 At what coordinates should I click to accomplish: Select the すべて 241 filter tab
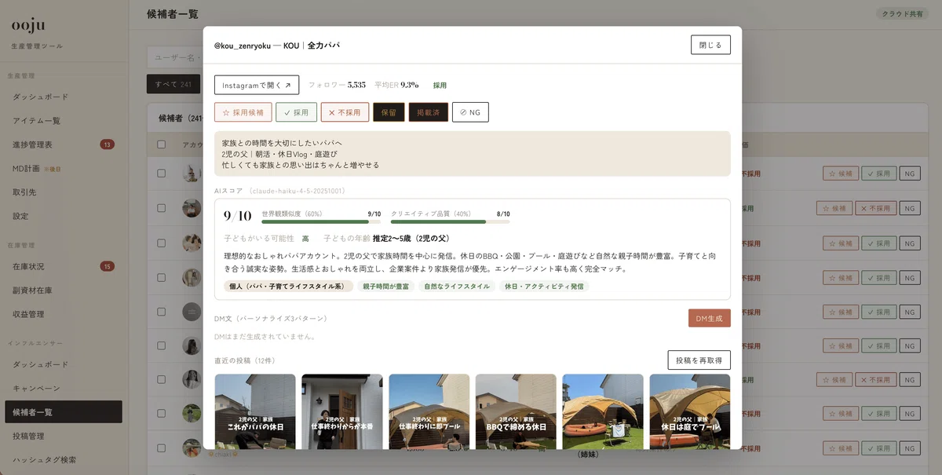pyautogui.click(x=173, y=84)
